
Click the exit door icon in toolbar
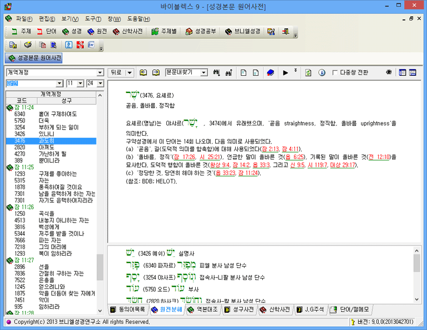click(x=286, y=32)
